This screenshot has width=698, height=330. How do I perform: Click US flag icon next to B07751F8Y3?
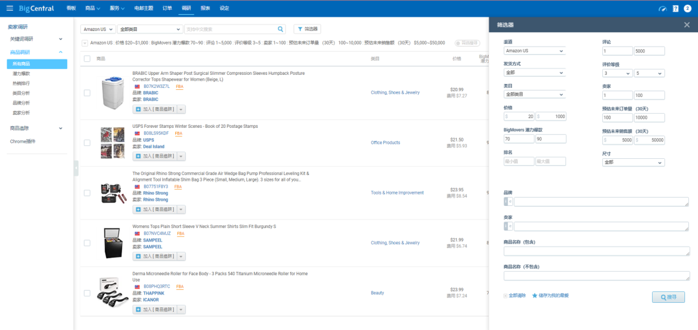point(137,187)
